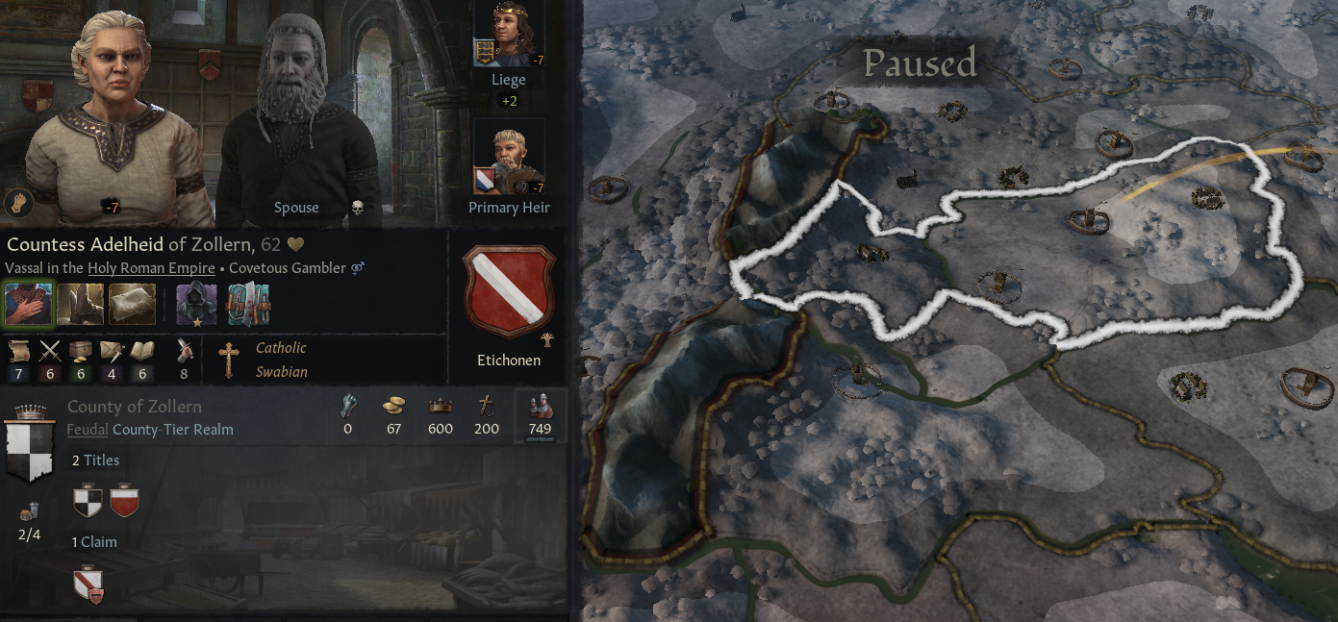Open the Etichonen dynasty coat of arms

click(x=509, y=293)
